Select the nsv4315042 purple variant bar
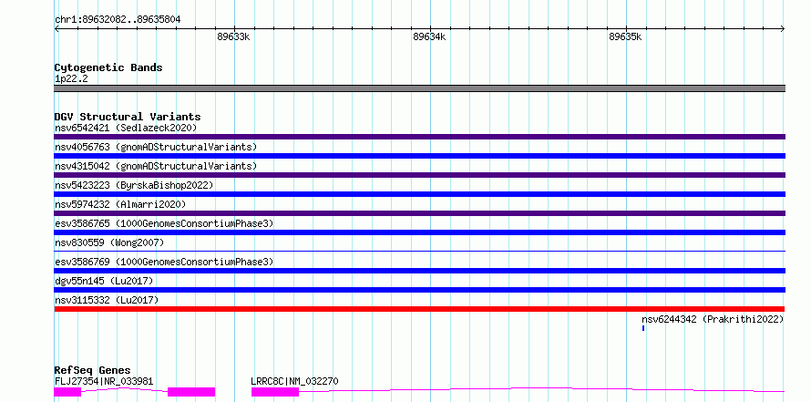Viewport: 811px width, 402px height. (419, 175)
